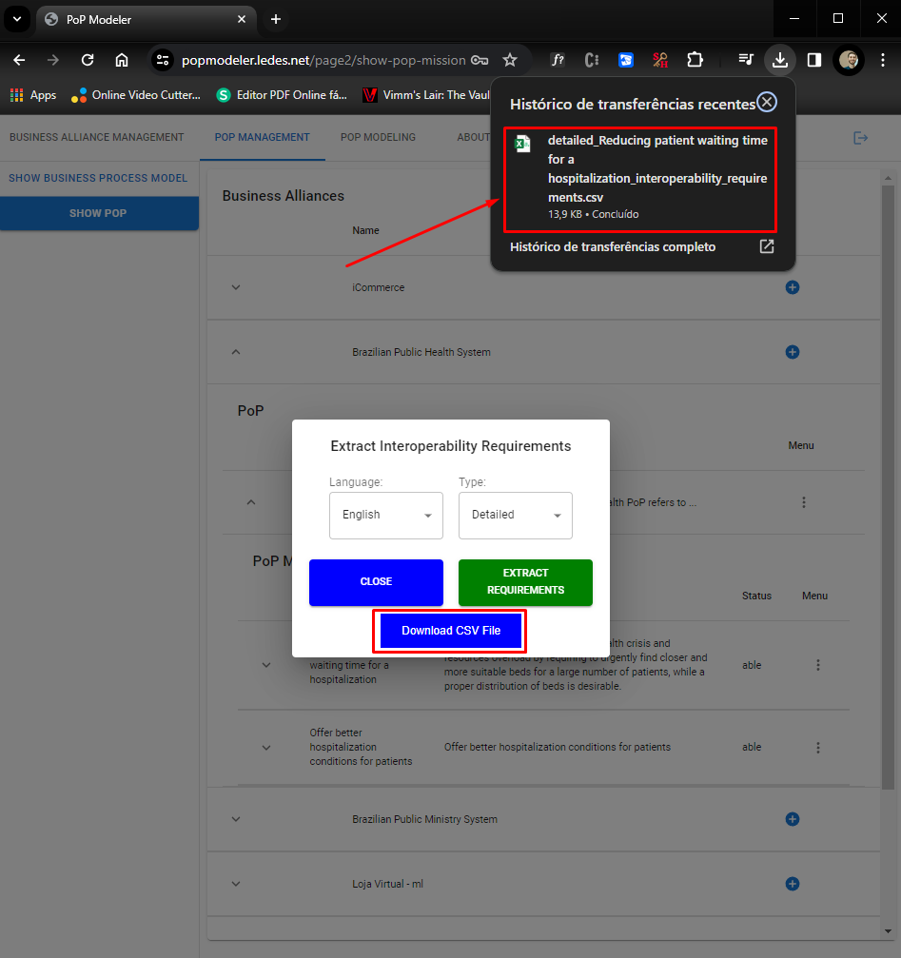Viewport: 901px width, 958px height.
Task: Open the Type dropdown set to Detailed
Action: (516, 515)
